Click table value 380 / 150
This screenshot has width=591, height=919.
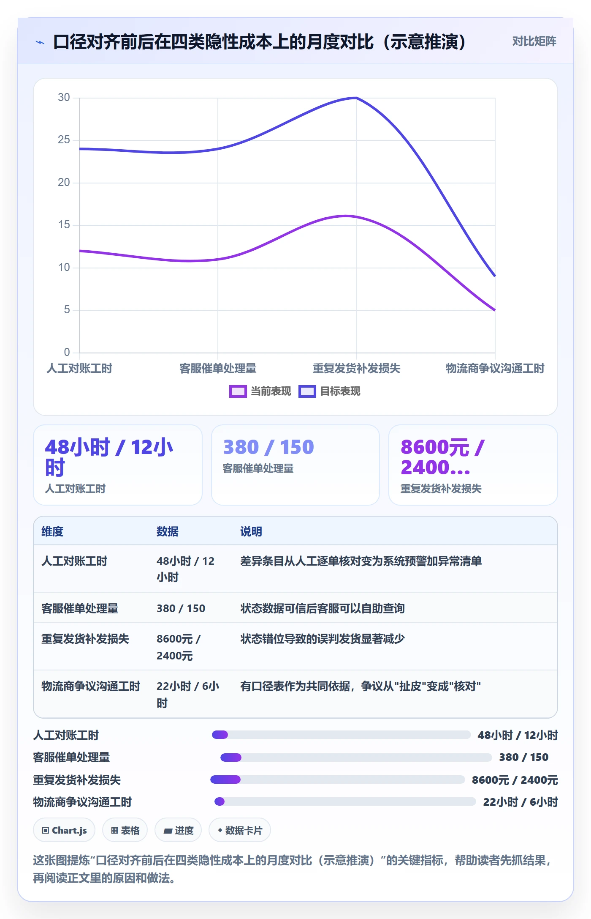click(x=181, y=608)
